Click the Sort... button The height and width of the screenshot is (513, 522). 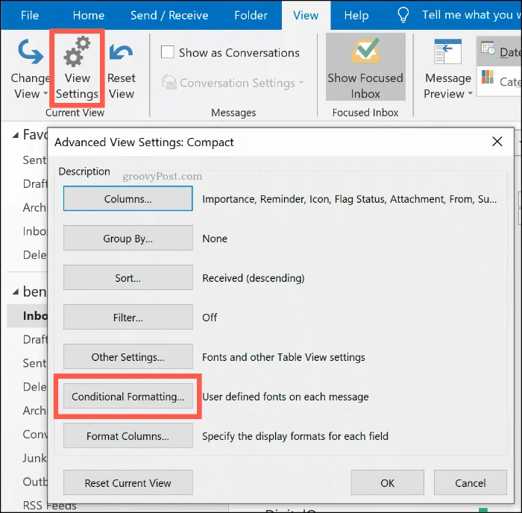tap(128, 277)
